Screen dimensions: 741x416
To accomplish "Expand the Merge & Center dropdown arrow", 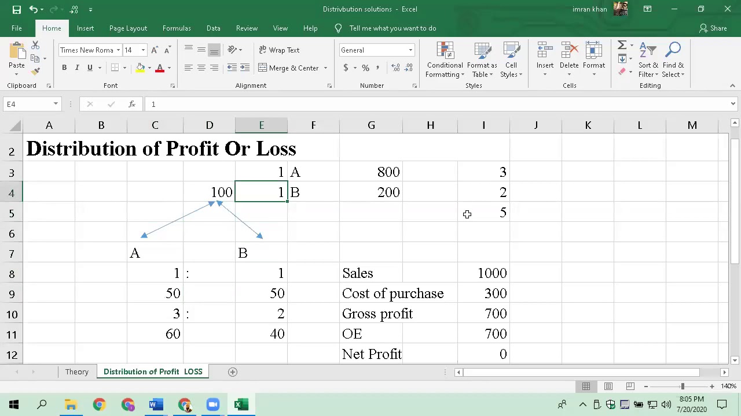I will [325, 68].
